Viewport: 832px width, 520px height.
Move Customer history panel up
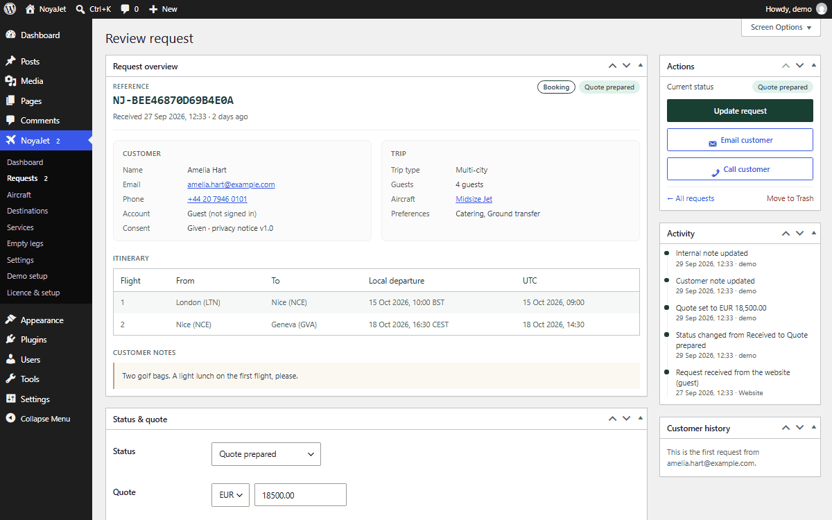pos(786,428)
